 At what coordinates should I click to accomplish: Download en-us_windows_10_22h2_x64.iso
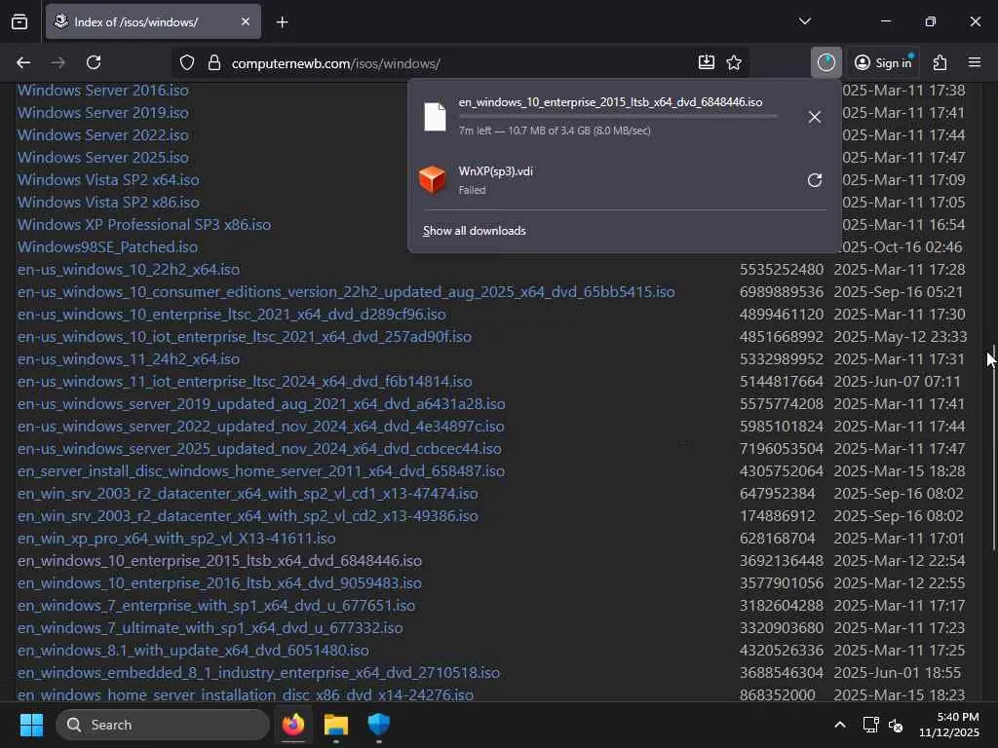(x=129, y=270)
